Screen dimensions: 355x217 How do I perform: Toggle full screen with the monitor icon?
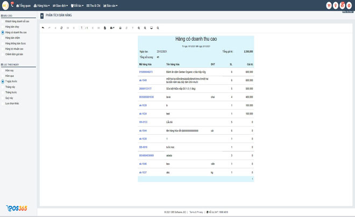pyautogui.click(x=152, y=28)
